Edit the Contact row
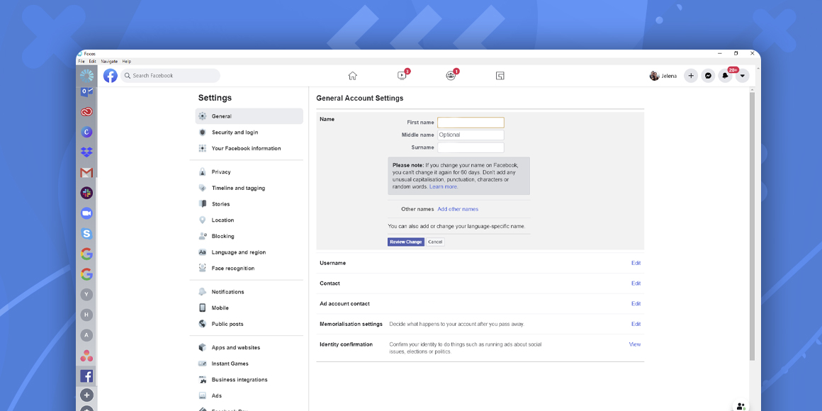 [636, 283]
